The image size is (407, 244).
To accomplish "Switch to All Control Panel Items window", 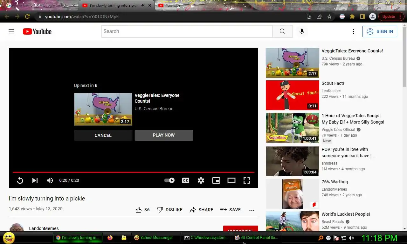I will tap(256, 238).
